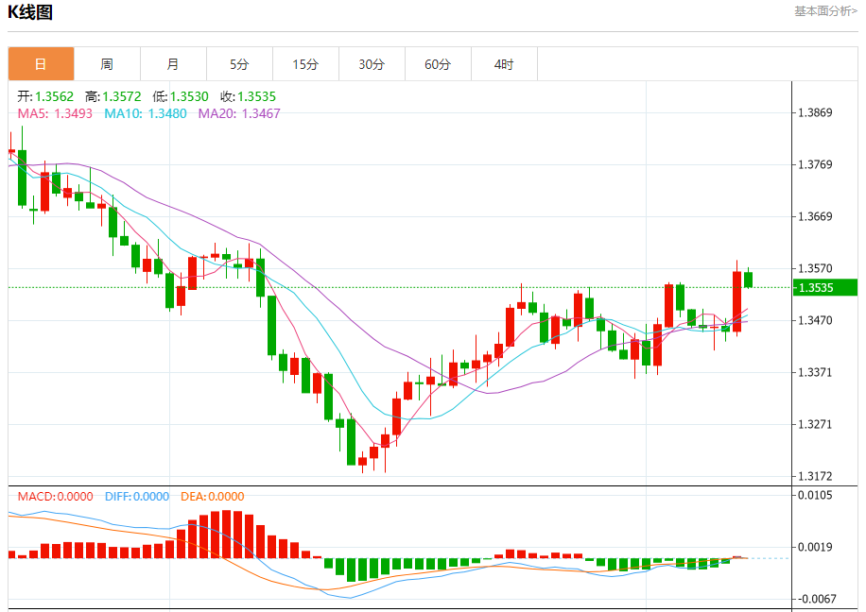Open the 5分 timeframe tab
The height and width of the screenshot is (612, 866).
[x=240, y=64]
